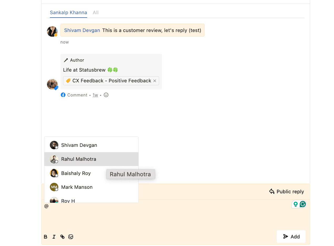Choose Rahul Malhotra in mention list

(x=79, y=159)
